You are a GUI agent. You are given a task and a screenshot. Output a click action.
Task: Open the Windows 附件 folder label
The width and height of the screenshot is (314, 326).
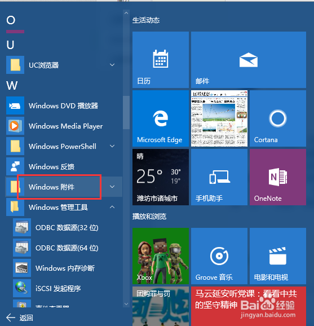tap(51, 187)
